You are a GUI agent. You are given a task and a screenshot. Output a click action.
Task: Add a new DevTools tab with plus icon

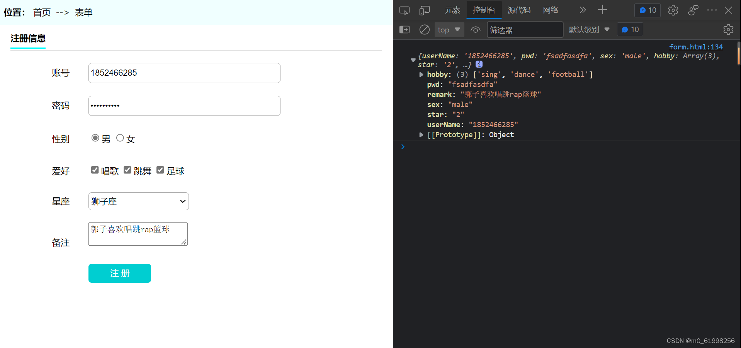point(603,10)
